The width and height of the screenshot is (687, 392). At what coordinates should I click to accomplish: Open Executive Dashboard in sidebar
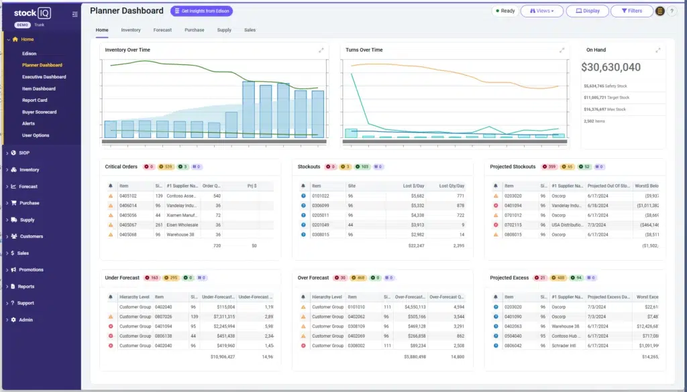pos(44,77)
